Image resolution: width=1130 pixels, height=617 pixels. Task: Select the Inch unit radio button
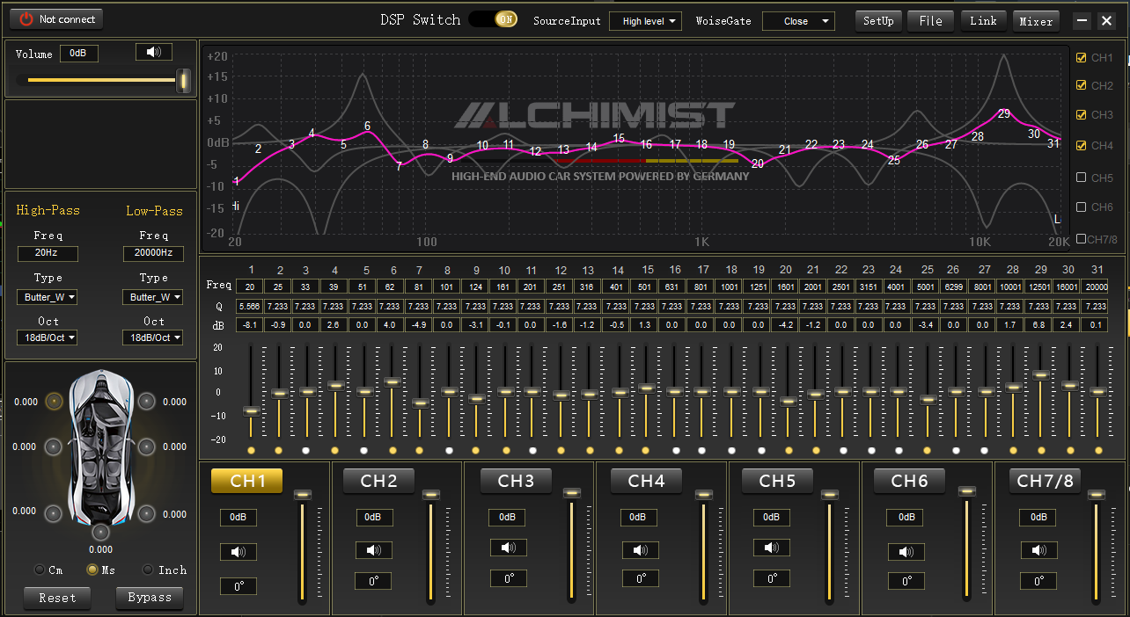148,570
